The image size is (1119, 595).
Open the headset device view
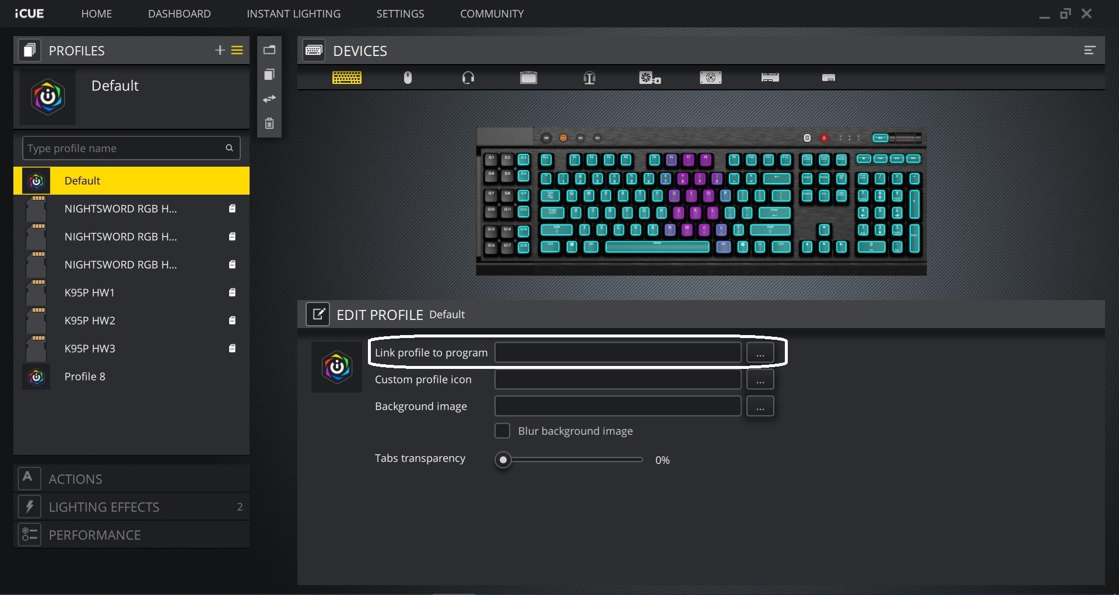(x=468, y=77)
